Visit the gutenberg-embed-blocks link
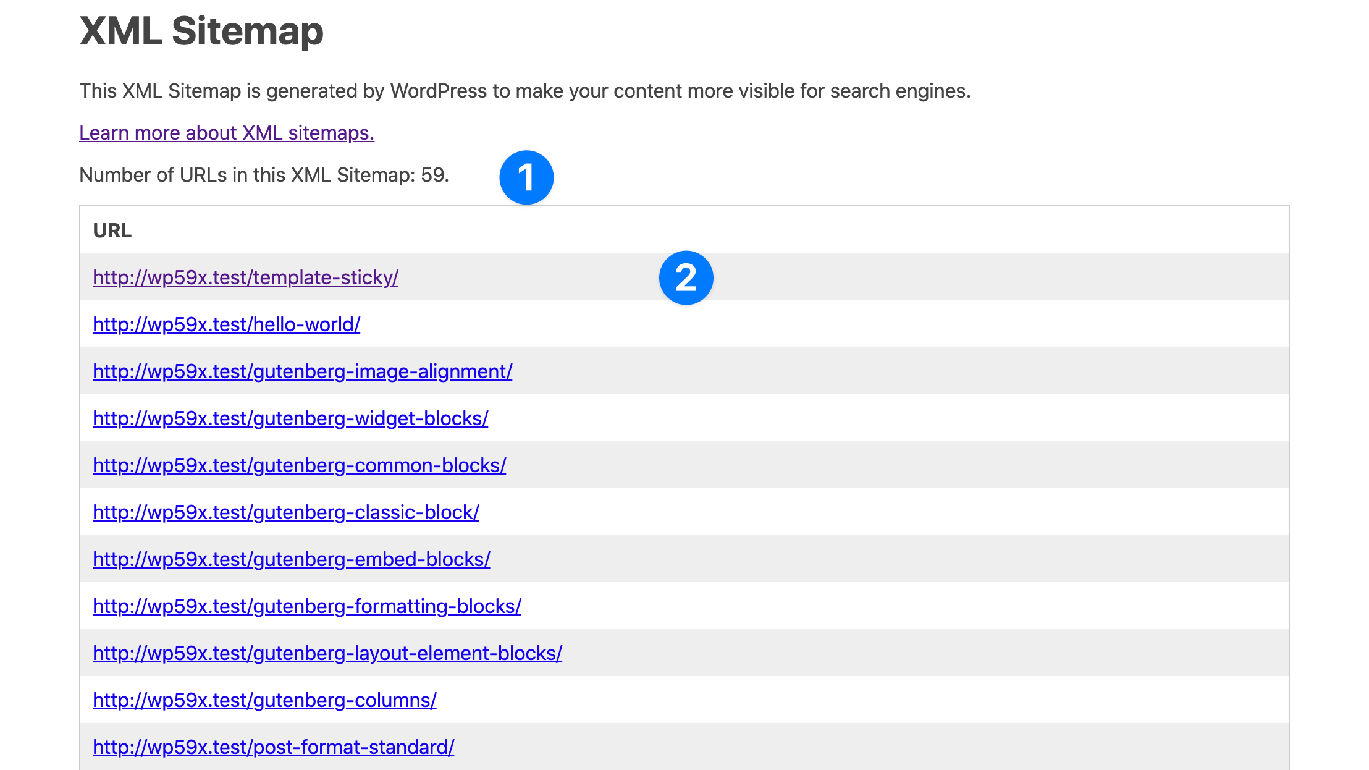 click(x=291, y=559)
